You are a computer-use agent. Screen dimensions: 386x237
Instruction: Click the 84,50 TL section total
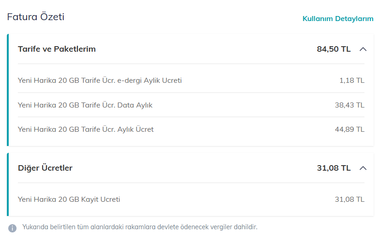pyautogui.click(x=333, y=49)
